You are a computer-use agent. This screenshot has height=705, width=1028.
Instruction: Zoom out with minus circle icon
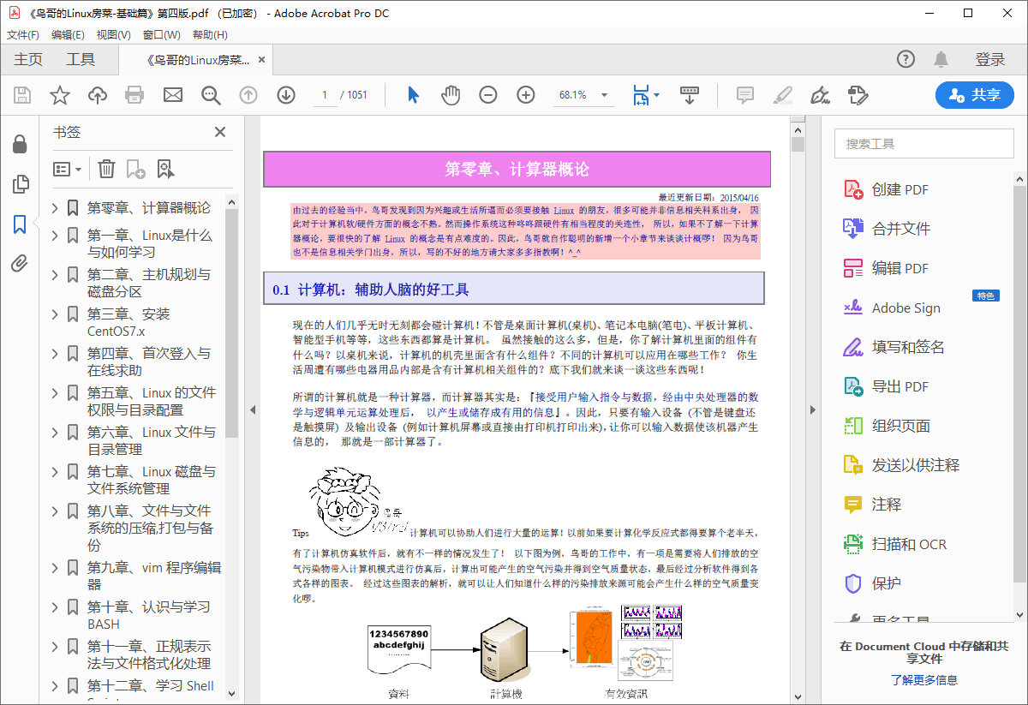click(488, 95)
